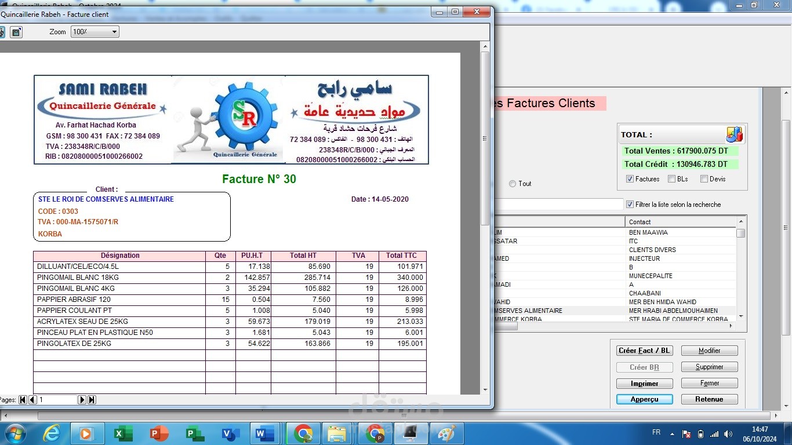Click the network signal tray icon
This screenshot has width=792, height=445.
click(714, 433)
